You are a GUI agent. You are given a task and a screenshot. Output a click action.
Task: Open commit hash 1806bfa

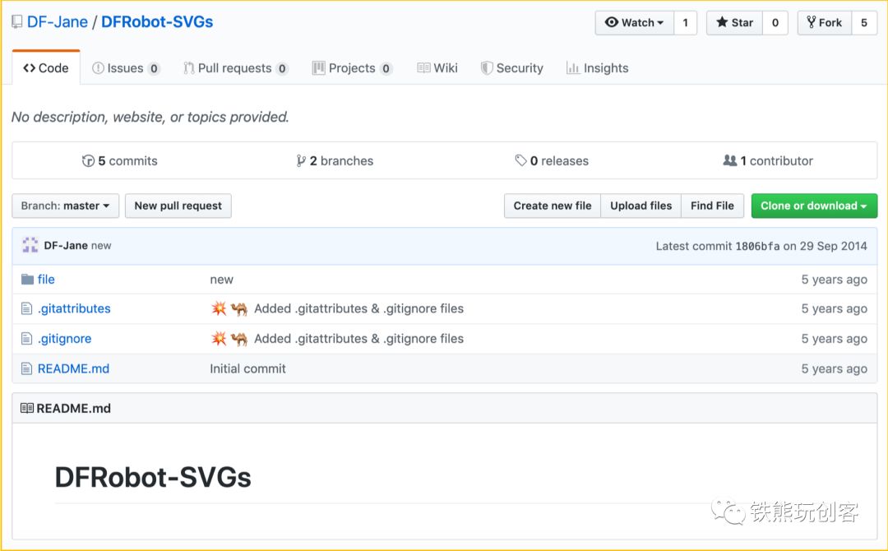757,247
